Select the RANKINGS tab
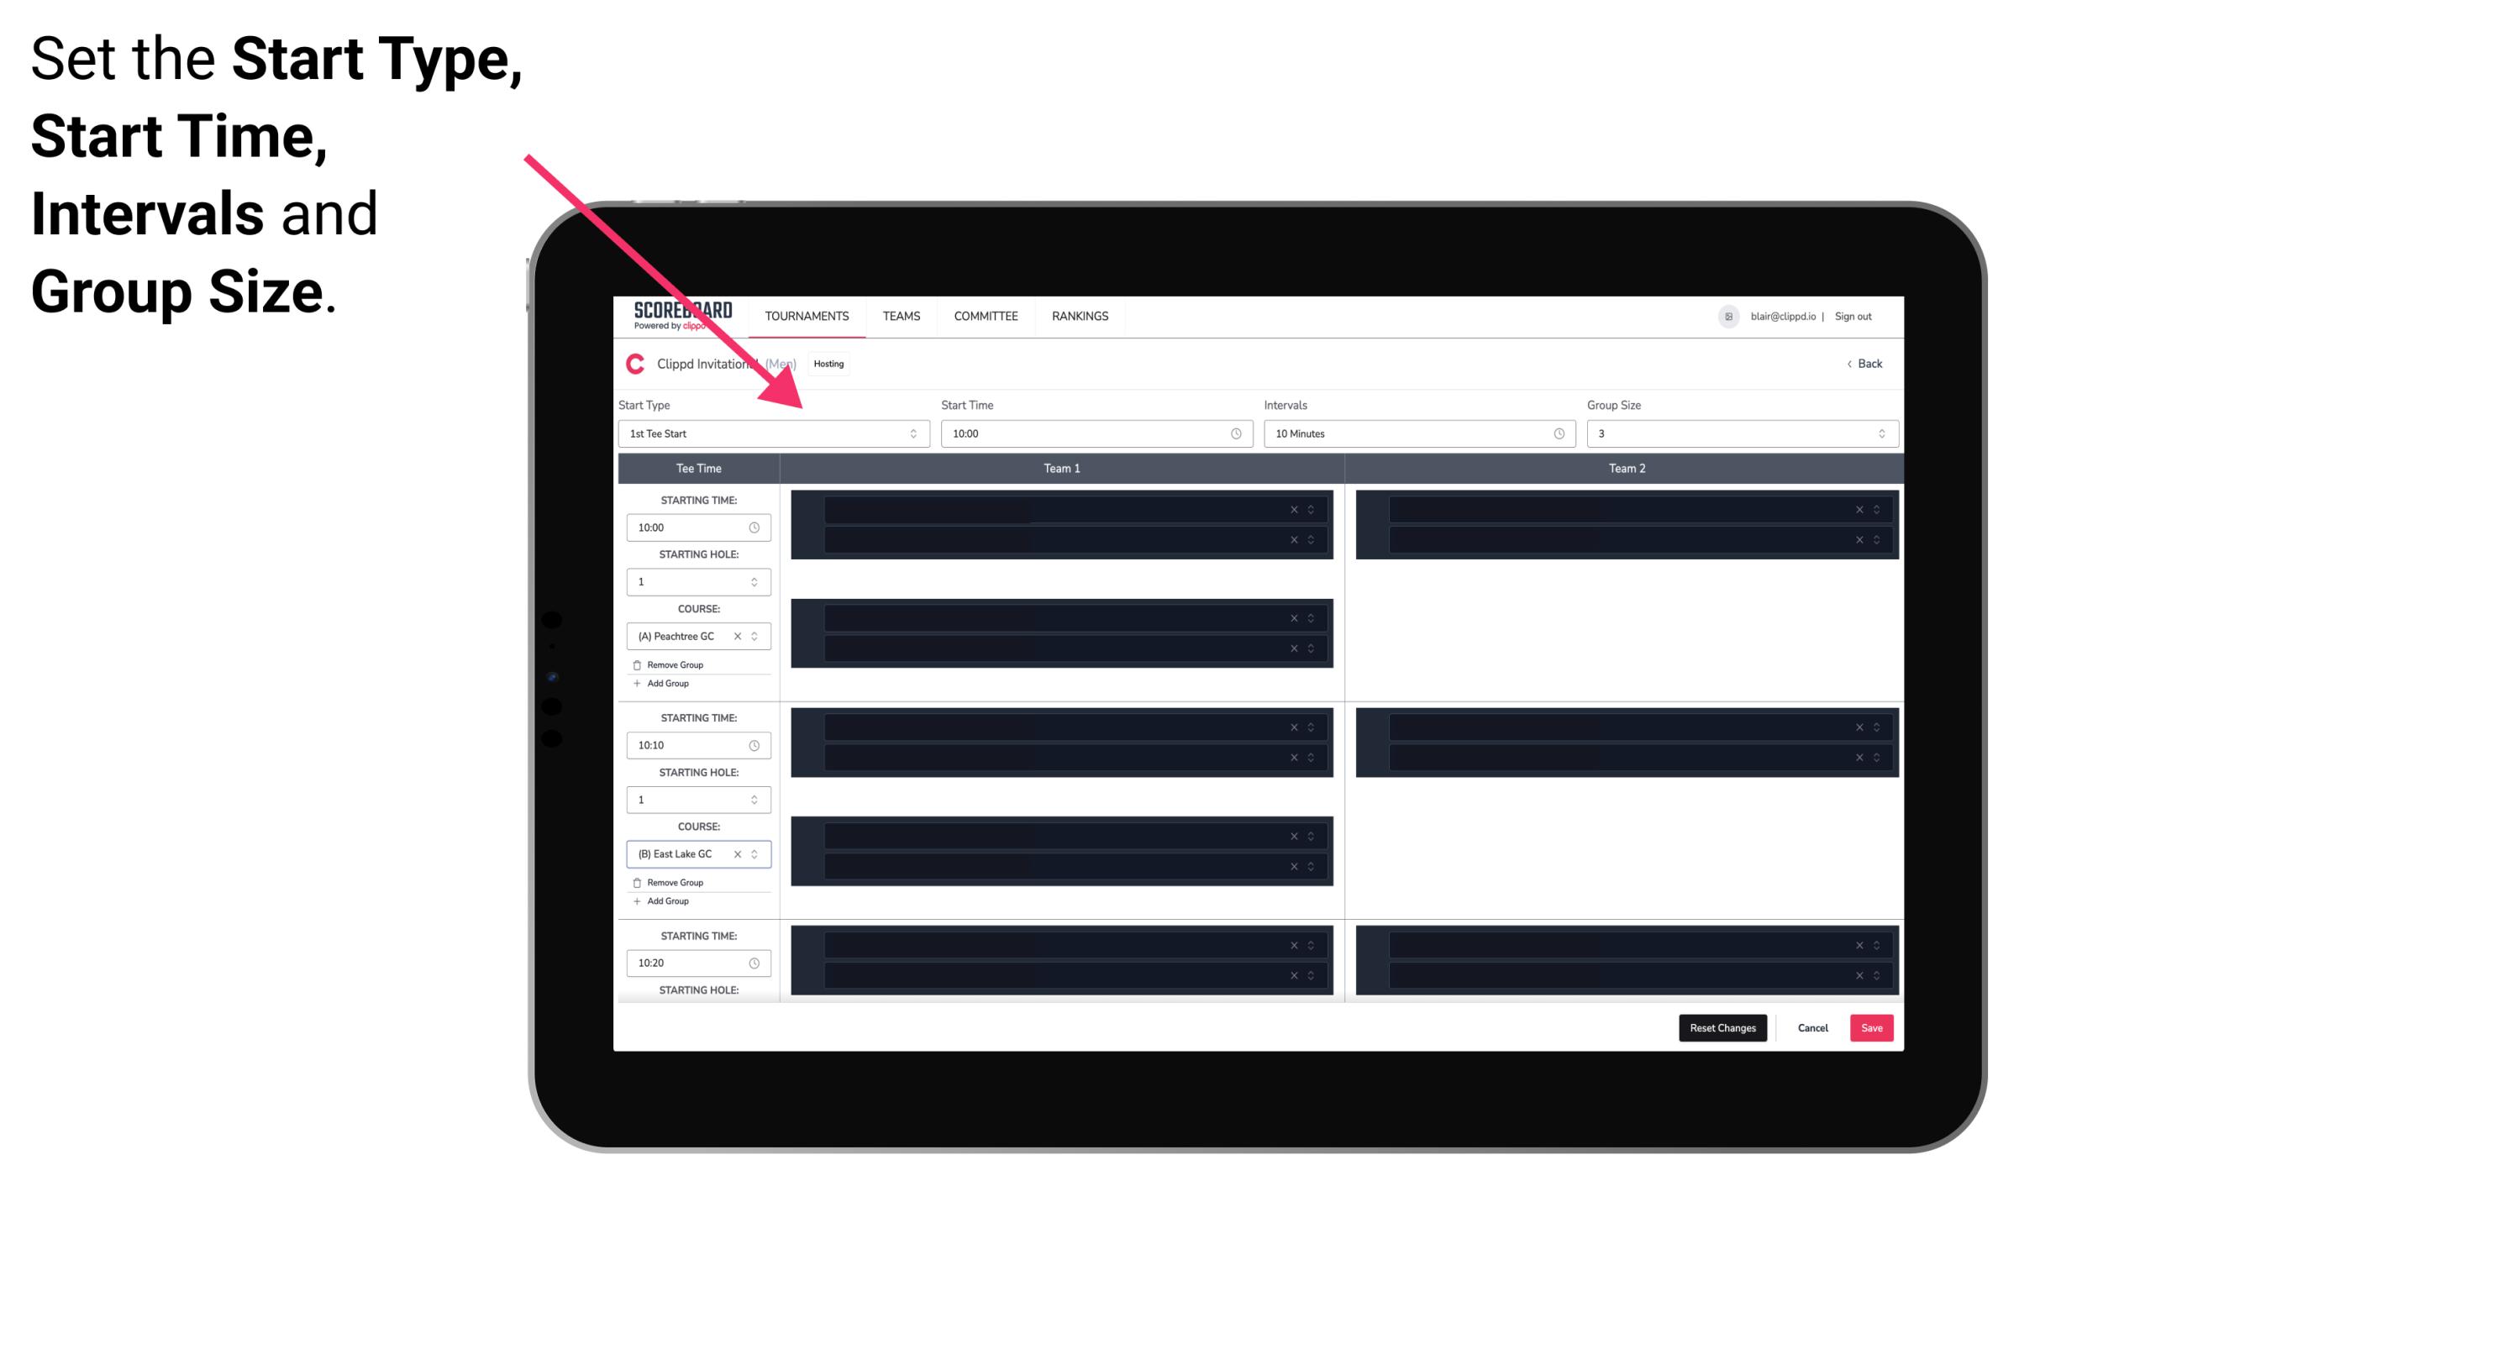 point(1081,316)
